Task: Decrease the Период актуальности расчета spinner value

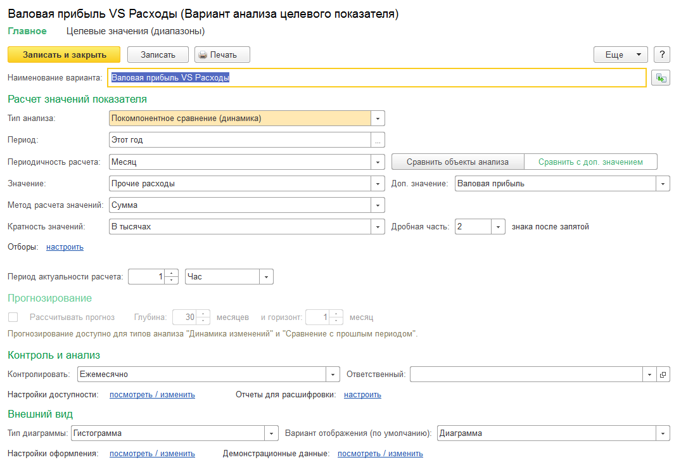Action: [x=171, y=280]
